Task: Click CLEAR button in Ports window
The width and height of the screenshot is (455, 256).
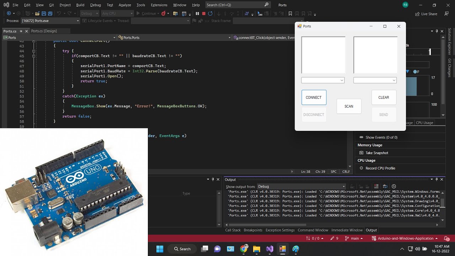Action: pos(384,97)
